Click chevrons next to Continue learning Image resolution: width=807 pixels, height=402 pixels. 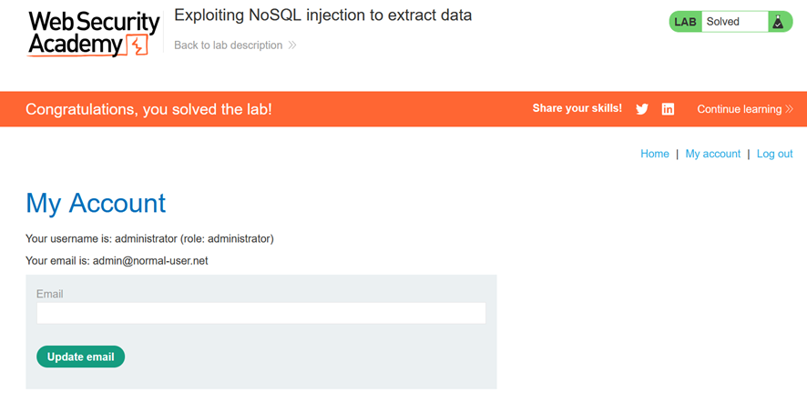(789, 109)
